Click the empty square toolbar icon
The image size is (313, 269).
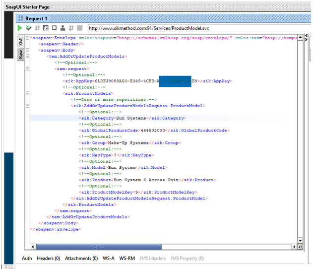pos(55,28)
